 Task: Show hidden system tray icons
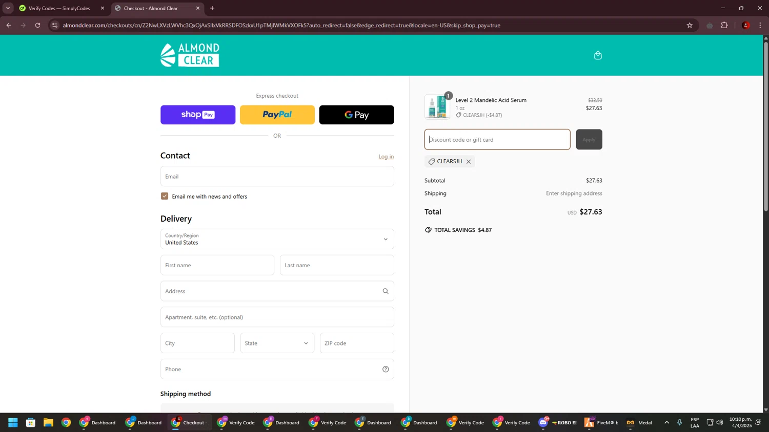(x=666, y=422)
